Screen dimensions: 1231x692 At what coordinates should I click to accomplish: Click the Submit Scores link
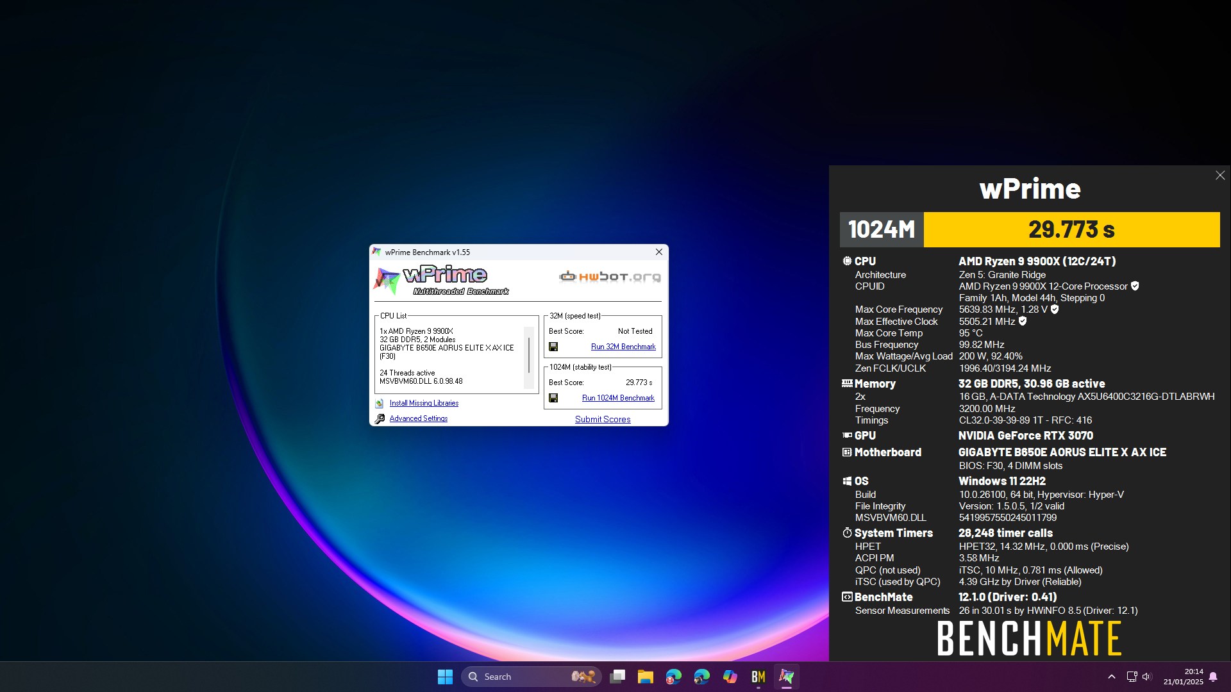point(603,419)
